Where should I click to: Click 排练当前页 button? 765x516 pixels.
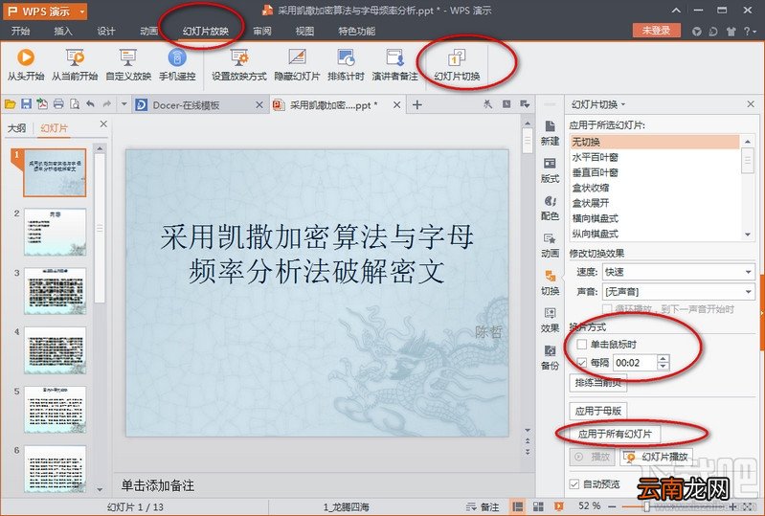click(x=598, y=383)
